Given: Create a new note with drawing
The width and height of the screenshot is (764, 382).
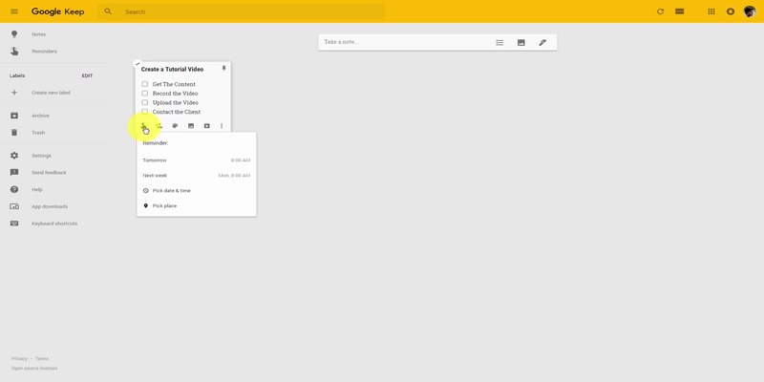Looking at the screenshot, I should click(542, 42).
